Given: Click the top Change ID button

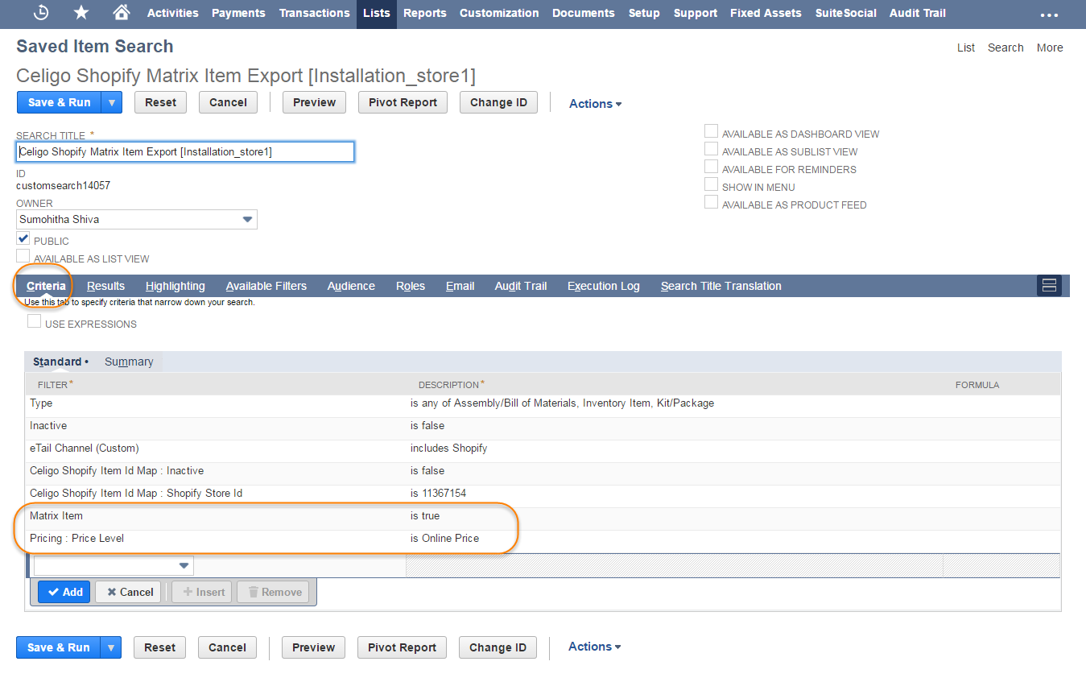Looking at the screenshot, I should tap(498, 102).
